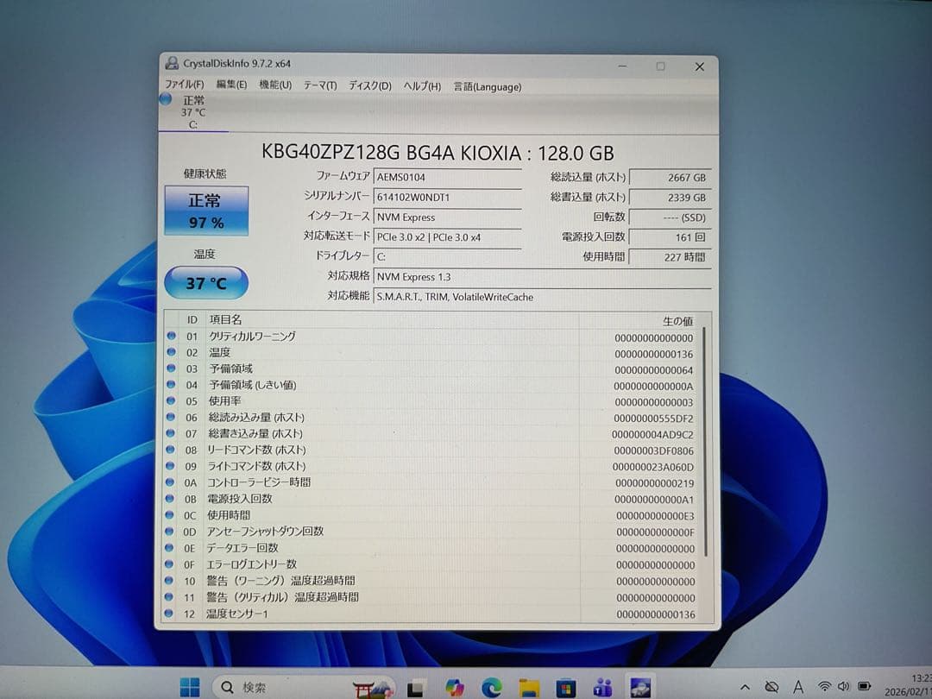Click the firmware field AEMS0104

pos(448,177)
